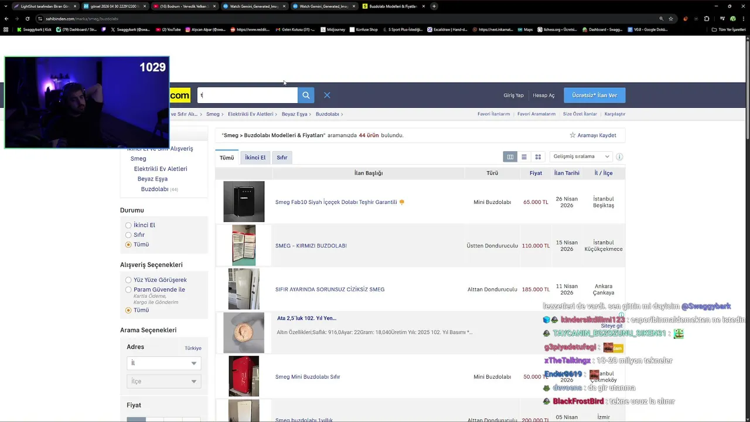The width and height of the screenshot is (750, 422).
Task: Open the Midjourney bookmark
Action: (332, 29)
